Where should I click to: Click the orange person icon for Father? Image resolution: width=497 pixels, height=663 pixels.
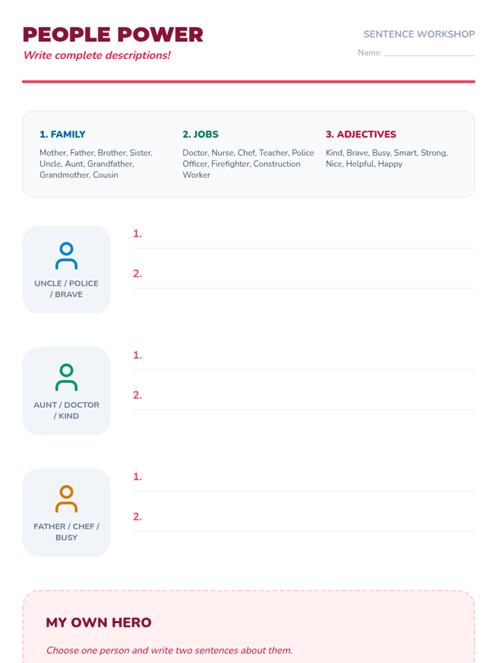tap(66, 498)
